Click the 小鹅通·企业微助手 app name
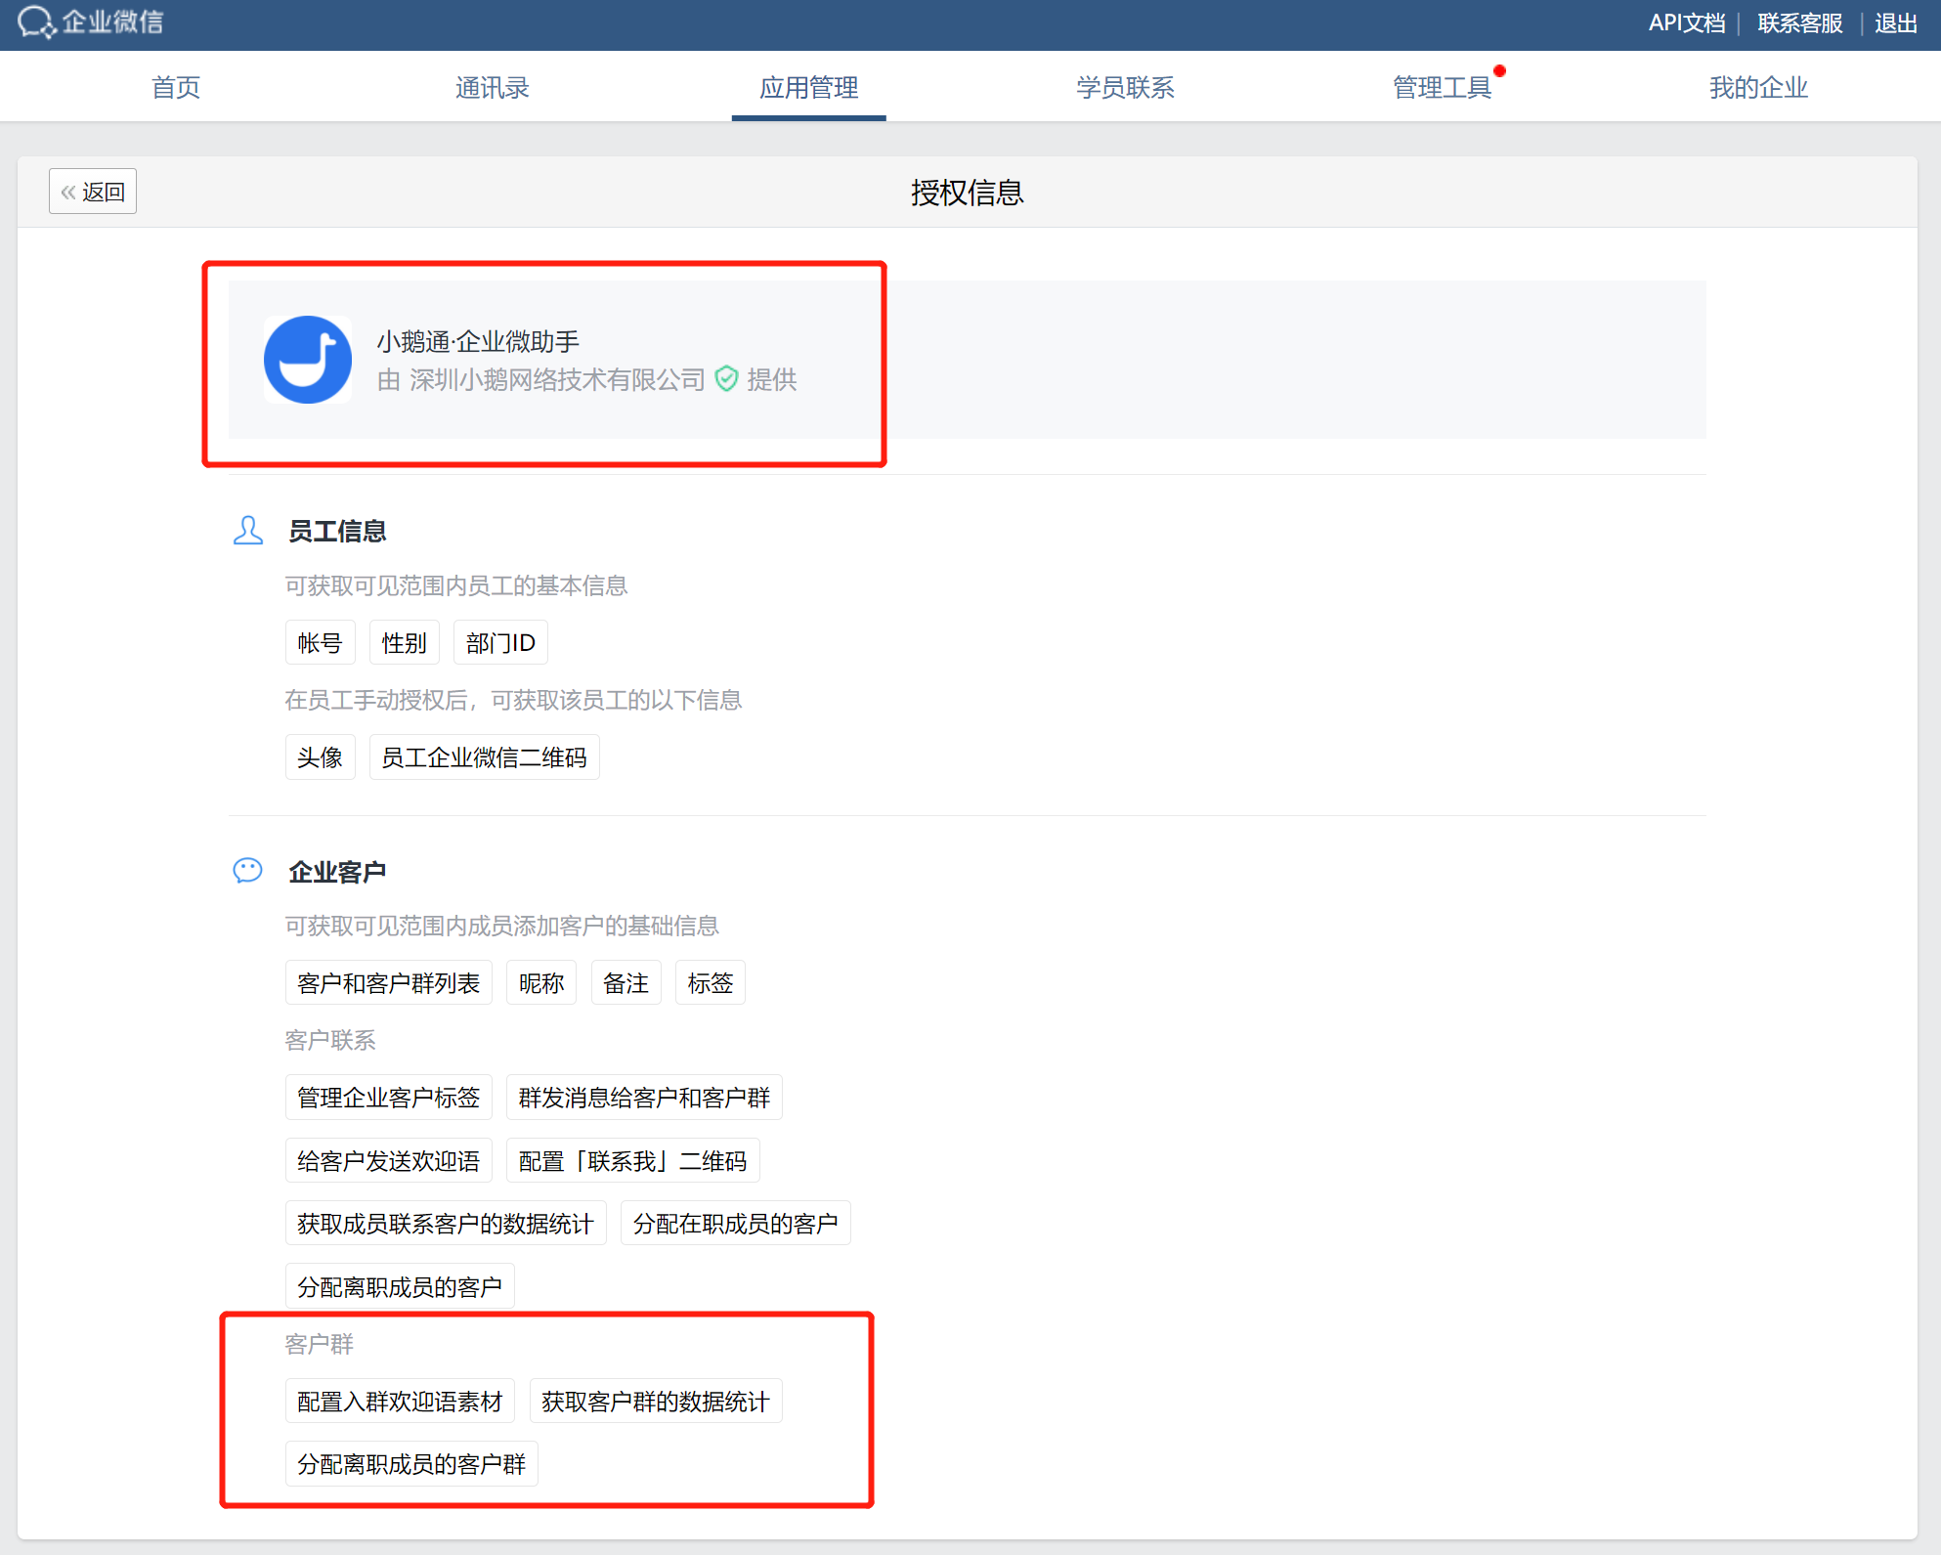The width and height of the screenshot is (1941, 1555). point(478,341)
